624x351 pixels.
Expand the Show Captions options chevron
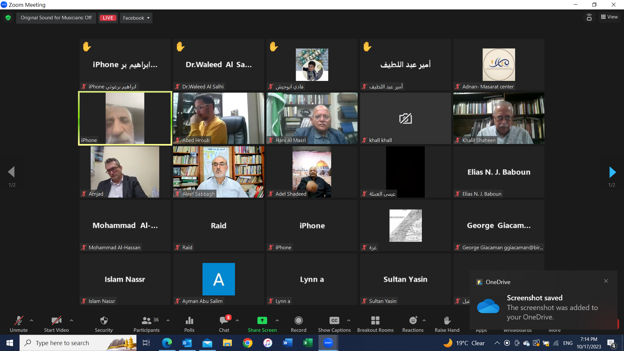point(349,320)
